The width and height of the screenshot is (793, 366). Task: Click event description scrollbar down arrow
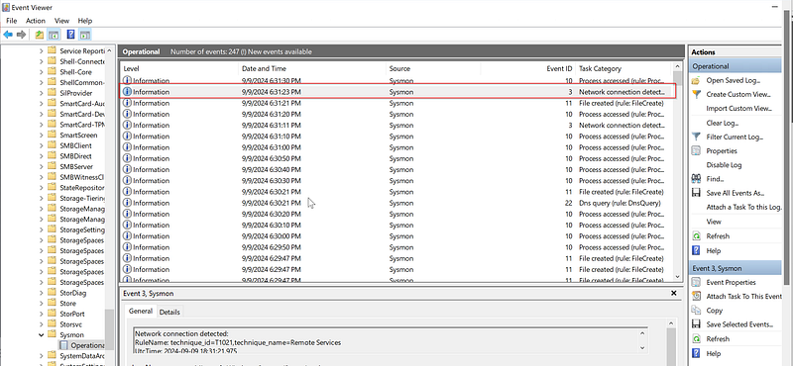point(642,348)
